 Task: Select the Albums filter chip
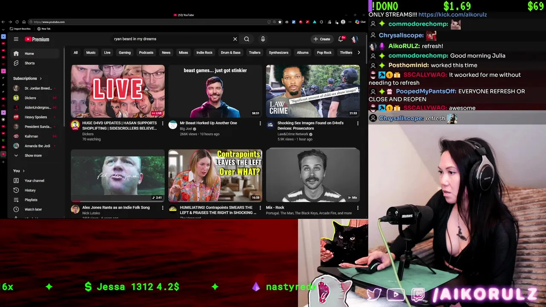click(302, 52)
